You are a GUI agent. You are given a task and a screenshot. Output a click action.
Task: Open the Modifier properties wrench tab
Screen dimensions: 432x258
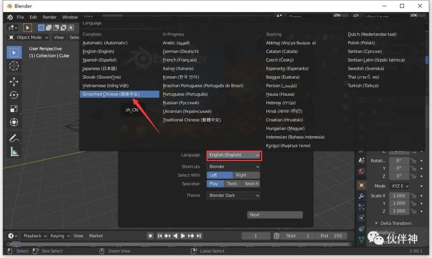(362, 196)
